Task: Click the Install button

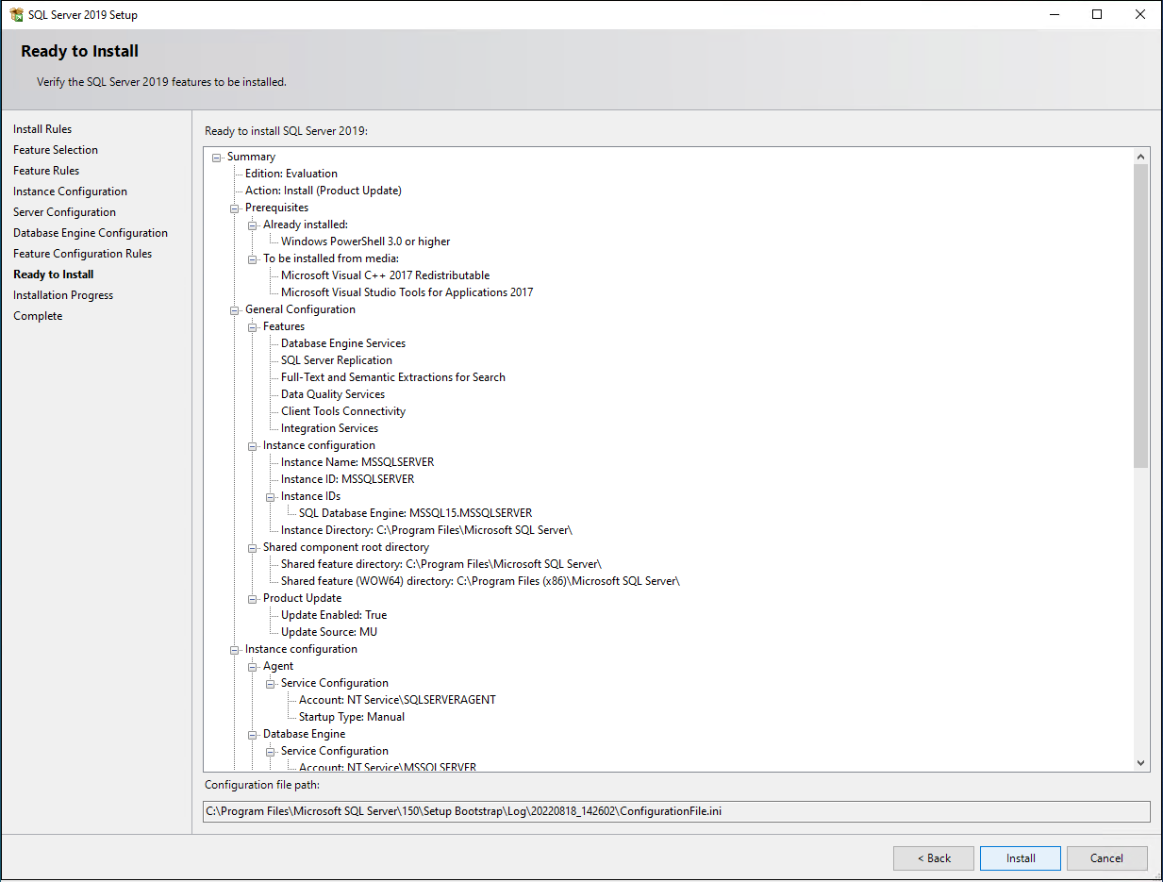Action: (x=1021, y=858)
